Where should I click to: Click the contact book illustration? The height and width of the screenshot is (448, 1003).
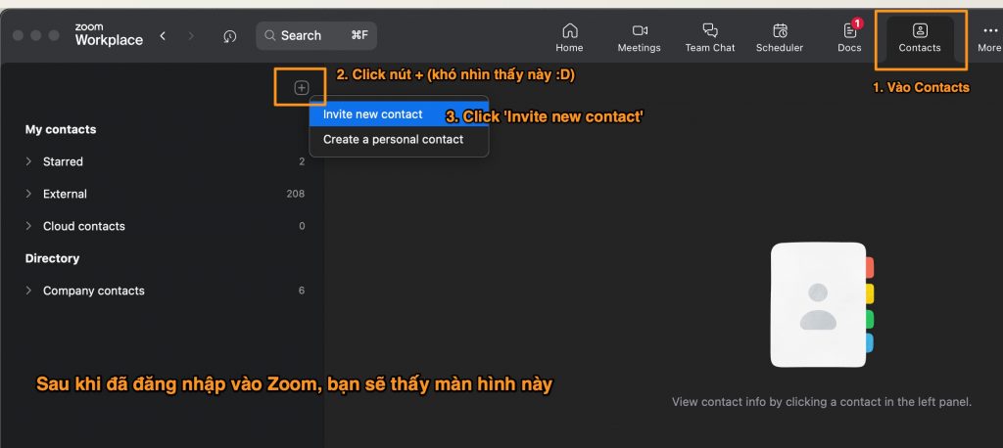[822, 305]
